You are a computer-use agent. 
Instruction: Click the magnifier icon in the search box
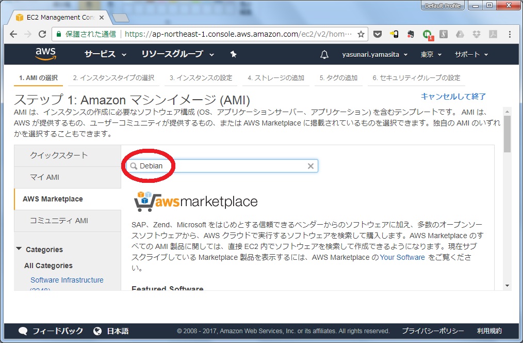[x=134, y=166]
